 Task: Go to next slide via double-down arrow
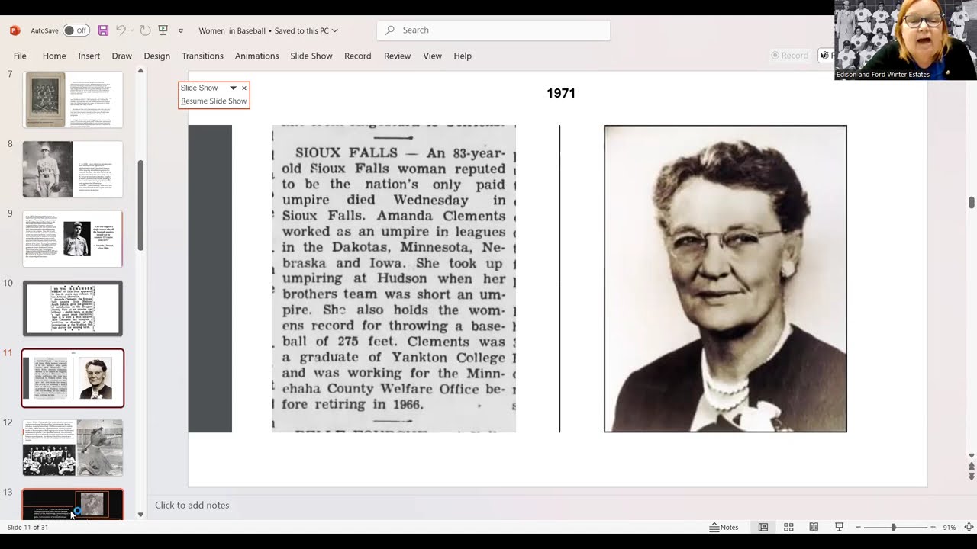pyautogui.click(x=972, y=477)
